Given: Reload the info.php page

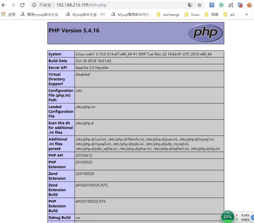Looking at the screenshot, I should click(x=22, y=5).
